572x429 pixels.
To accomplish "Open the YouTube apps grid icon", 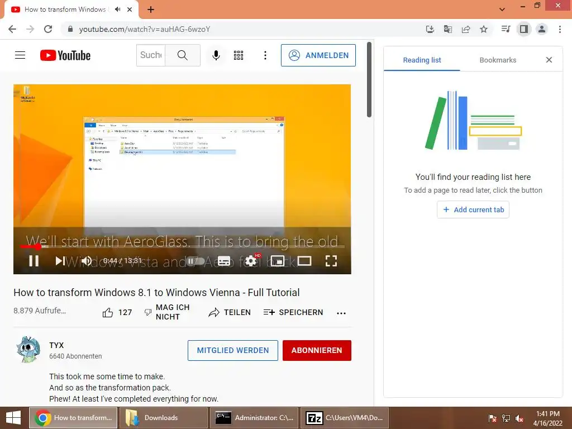I will tap(239, 55).
